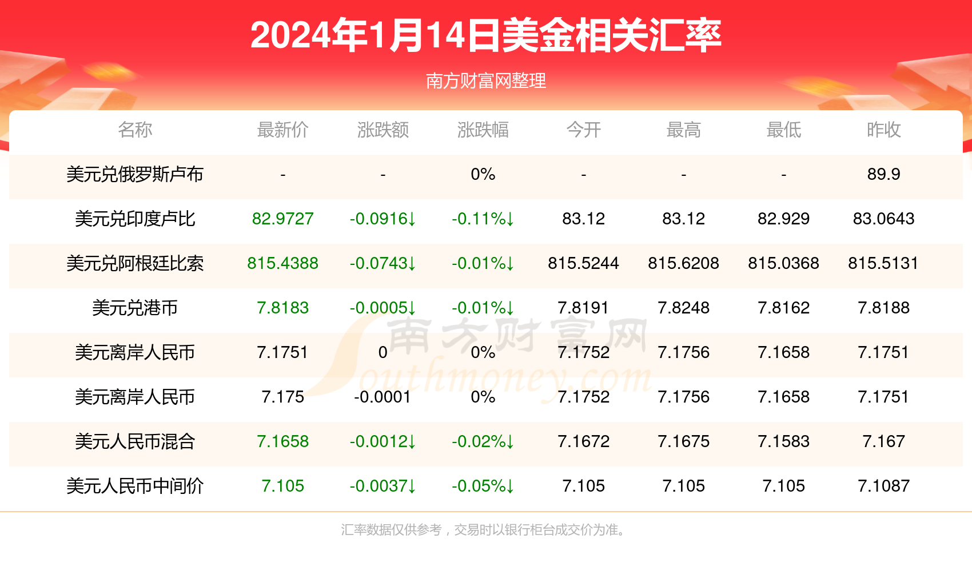Click the mixed RMB latest price 7.1658
Viewport: 972px width, 571px height.
(x=282, y=441)
